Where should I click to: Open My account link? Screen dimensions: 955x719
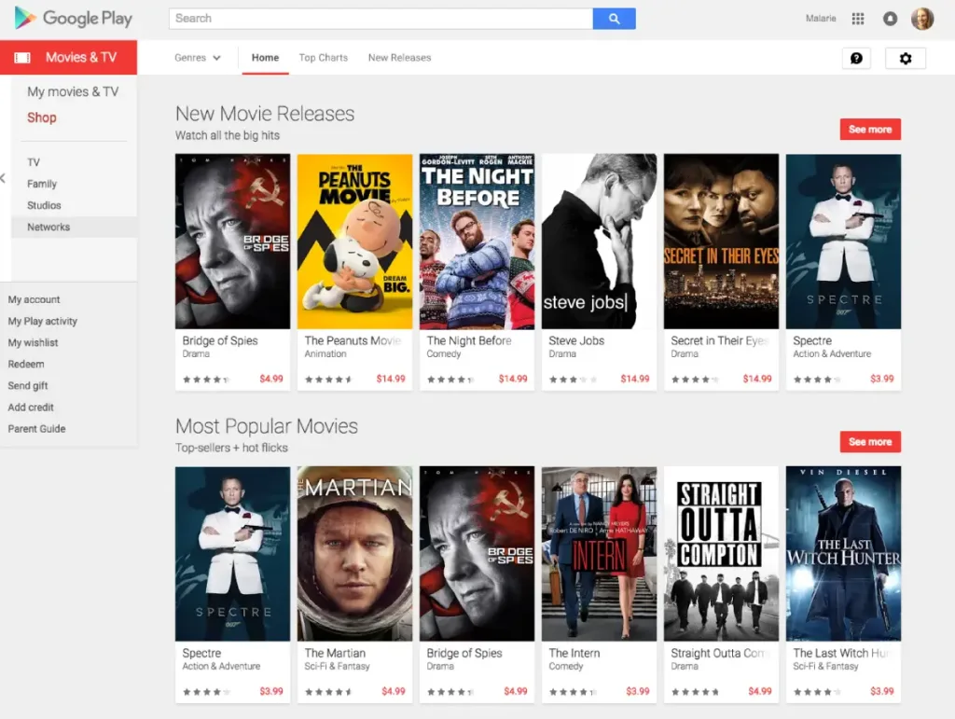point(34,299)
